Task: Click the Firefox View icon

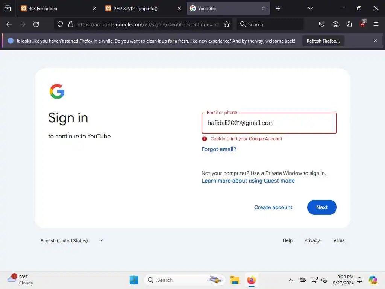Action: point(8,9)
